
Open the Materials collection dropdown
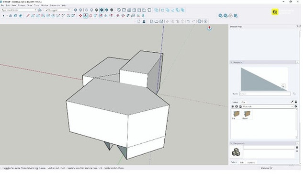click(268, 106)
